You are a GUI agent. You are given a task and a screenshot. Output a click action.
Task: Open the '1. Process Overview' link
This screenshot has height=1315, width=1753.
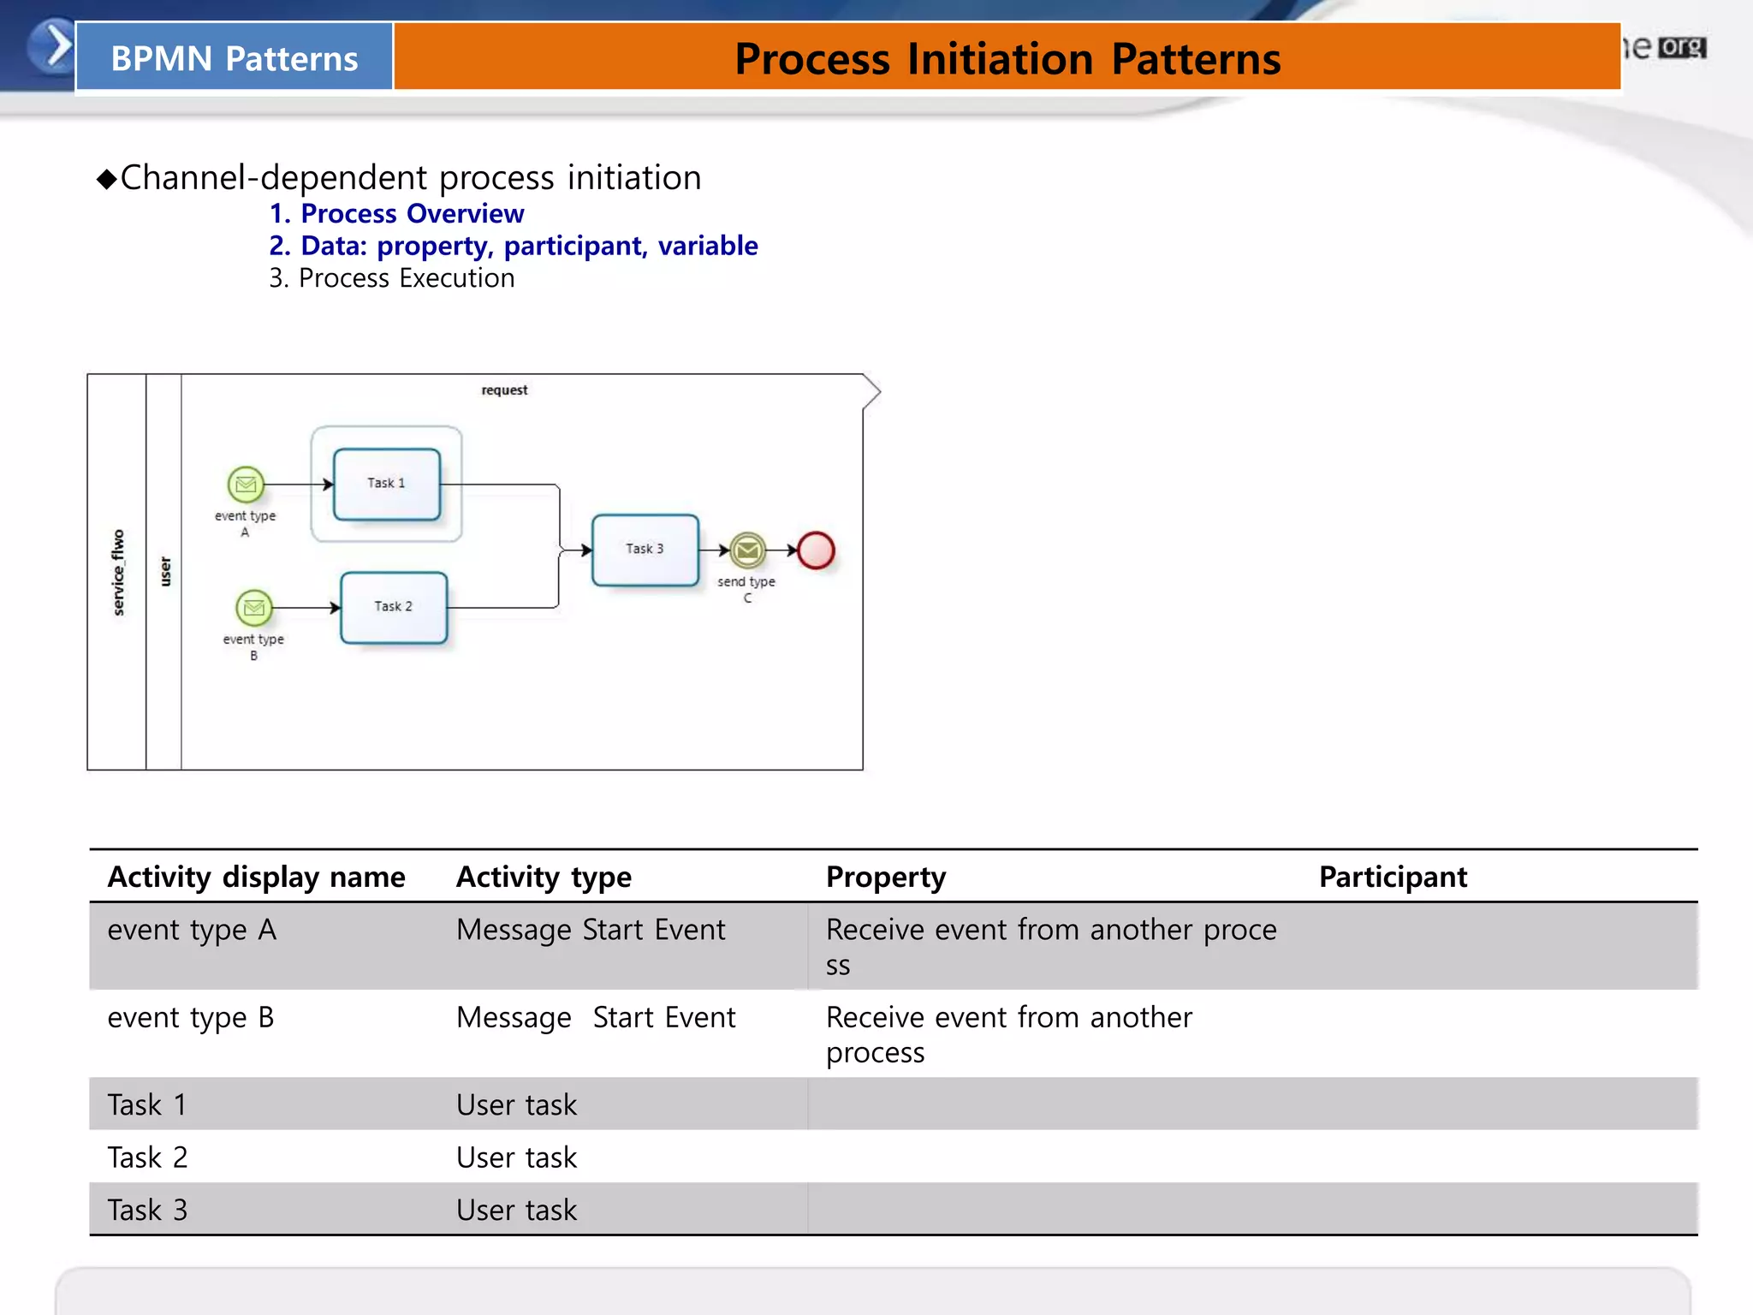396,213
